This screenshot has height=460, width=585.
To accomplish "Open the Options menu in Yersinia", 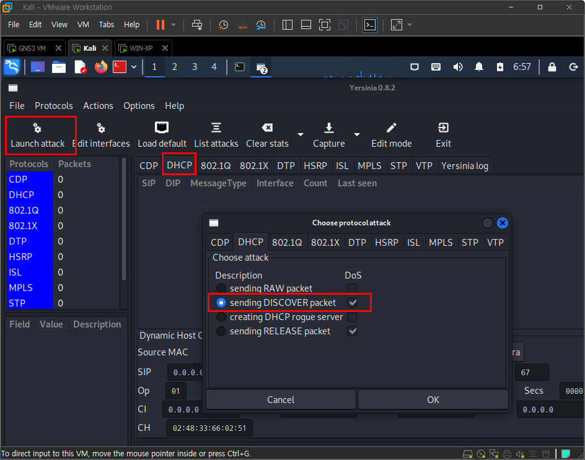I will coord(139,106).
